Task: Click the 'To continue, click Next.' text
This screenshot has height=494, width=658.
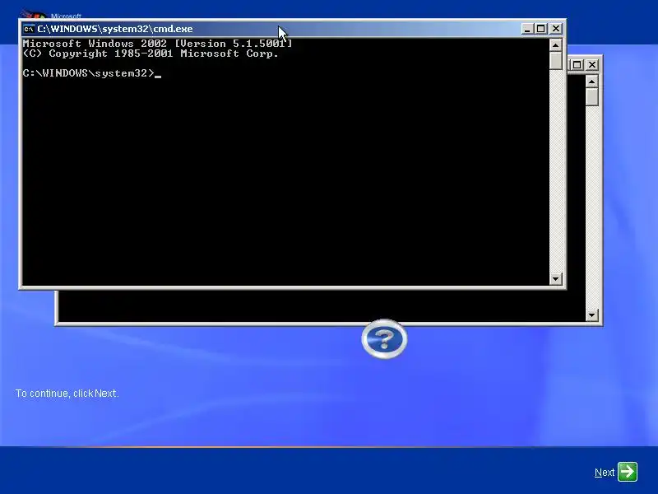Action: [67, 394]
